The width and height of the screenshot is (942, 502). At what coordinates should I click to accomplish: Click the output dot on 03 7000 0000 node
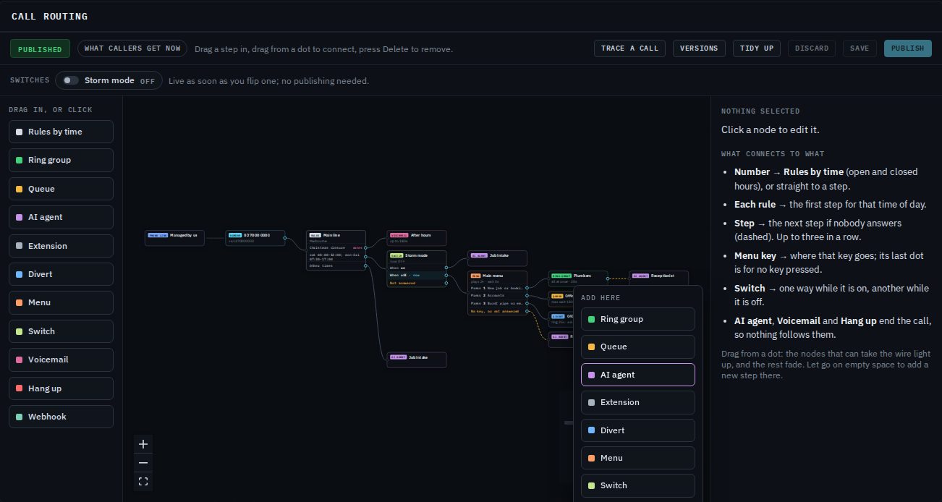[x=284, y=238]
